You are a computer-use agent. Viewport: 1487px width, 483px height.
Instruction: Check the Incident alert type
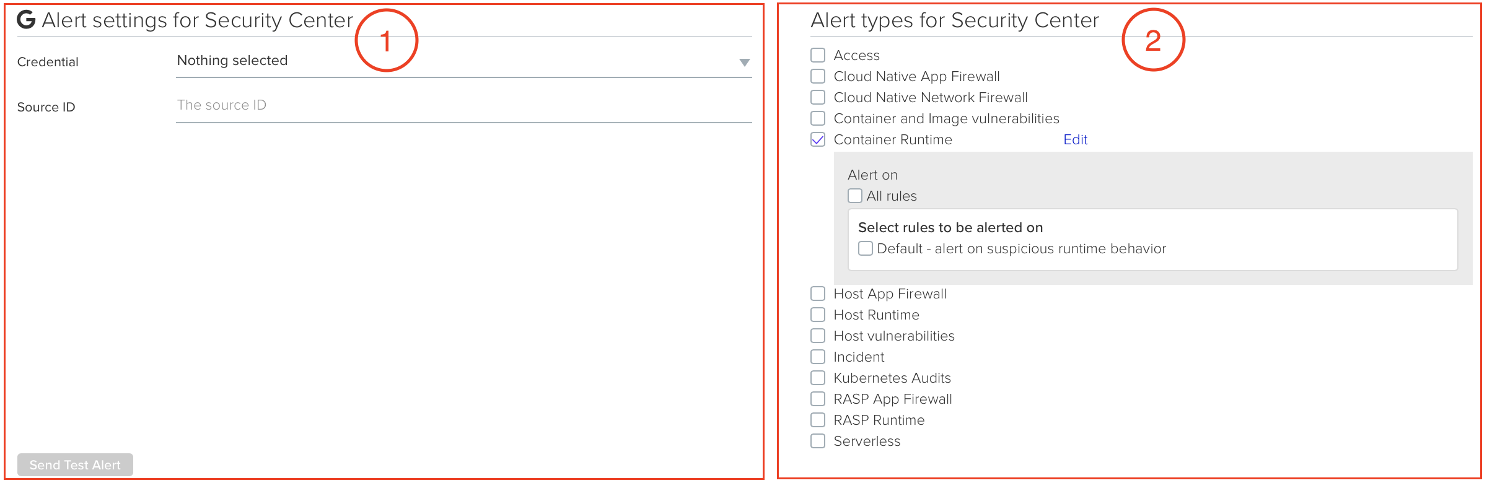[818, 357]
